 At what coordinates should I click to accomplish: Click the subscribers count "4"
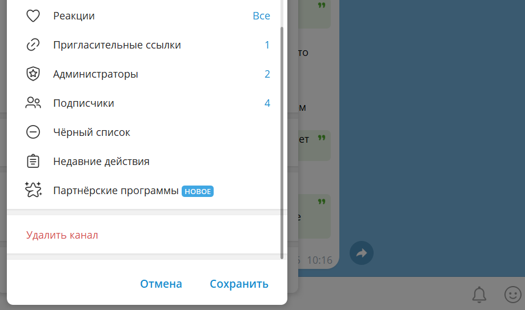coord(267,103)
